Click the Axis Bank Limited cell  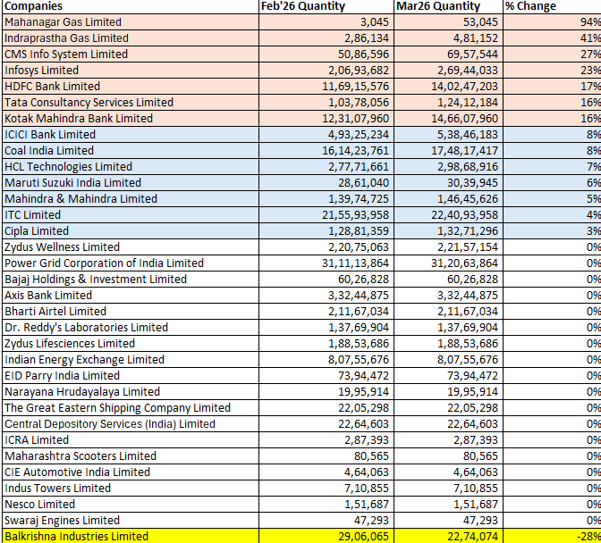[131, 296]
